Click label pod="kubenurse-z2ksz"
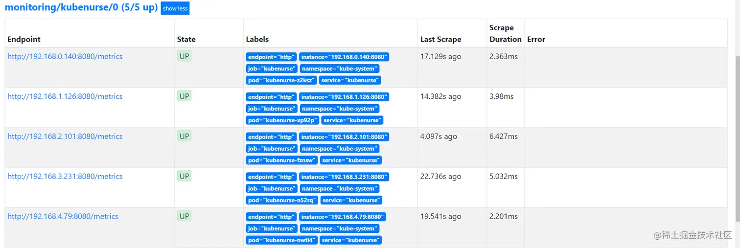The height and width of the screenshot is (248, 740). coord(281,80)
